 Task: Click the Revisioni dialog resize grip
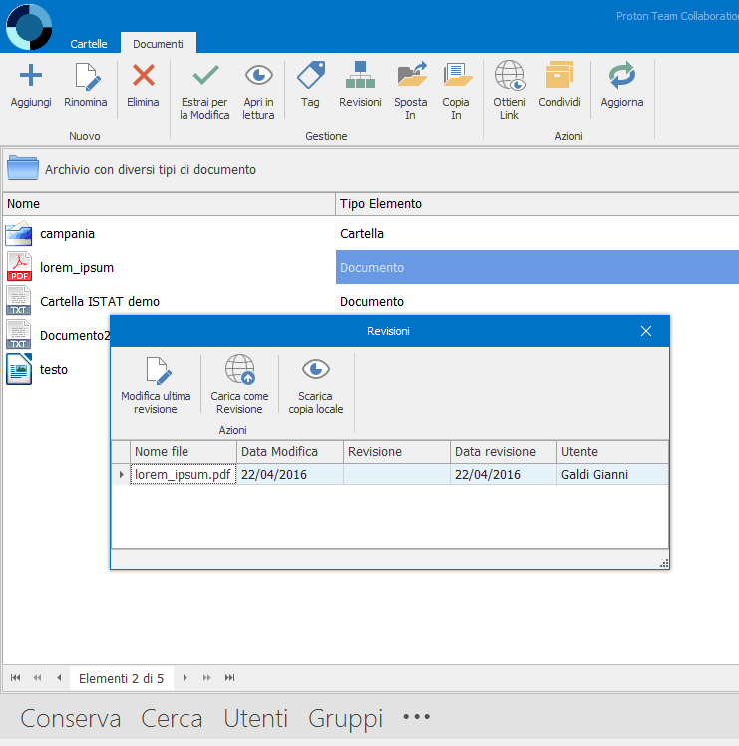(x=664, y=563)
